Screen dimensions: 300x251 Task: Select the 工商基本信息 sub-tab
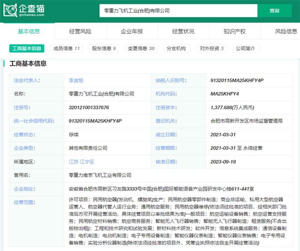pyautogui.click(x=27, y=49)
